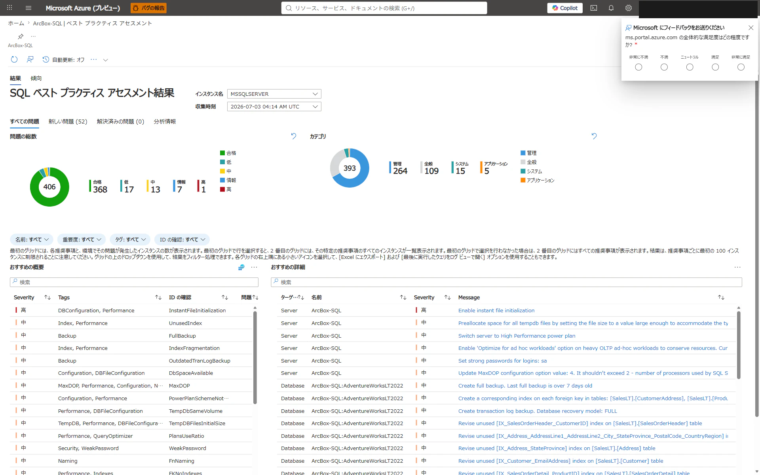Sort summary grid by 問題 column
760x475 pixels.
click(x=255, y=297)
